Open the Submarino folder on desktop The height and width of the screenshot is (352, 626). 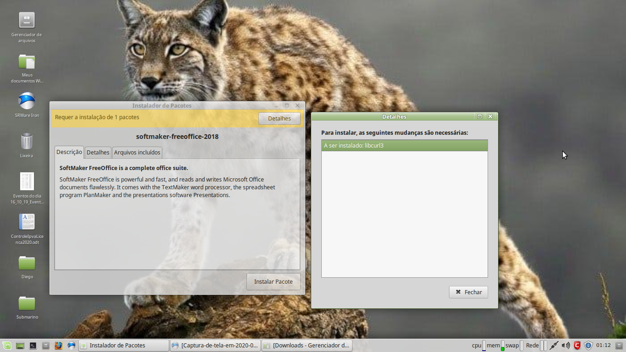[27, 303]
